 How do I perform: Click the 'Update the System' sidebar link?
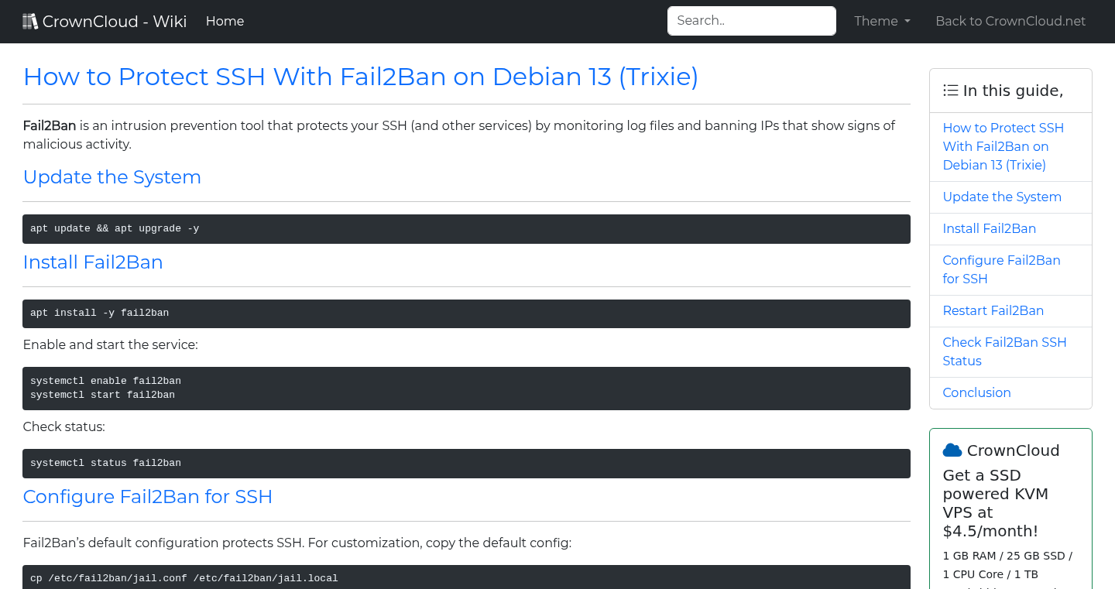tap(1002, 197)
